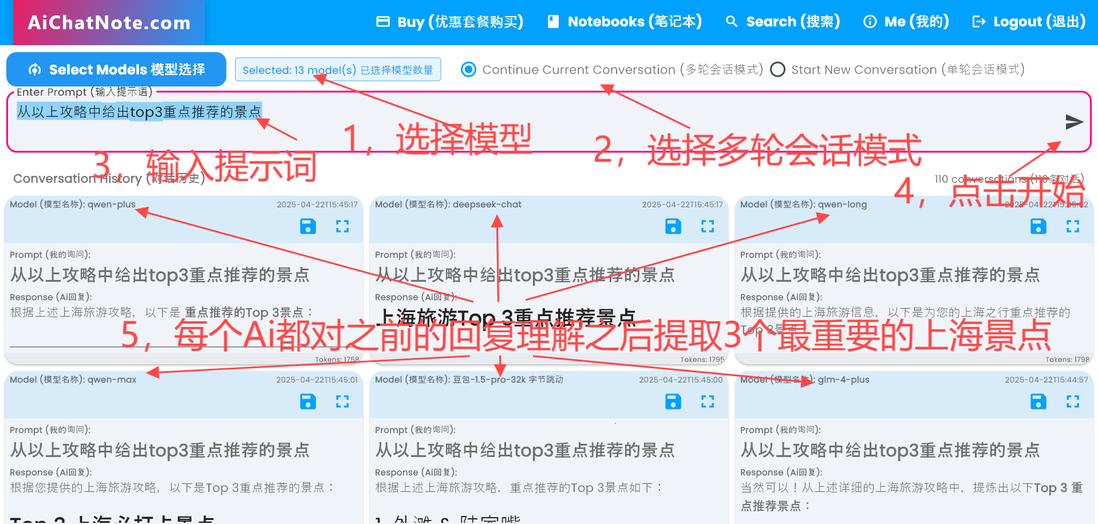Open the Selected: 13 models list
The height and width of the screenshot is (524, 1098).
(338, 69)
